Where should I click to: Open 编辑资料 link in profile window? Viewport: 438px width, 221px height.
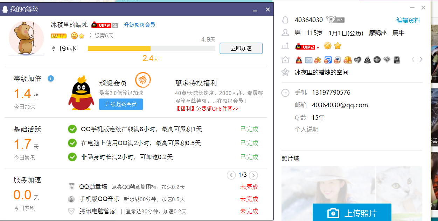[408, 20]
